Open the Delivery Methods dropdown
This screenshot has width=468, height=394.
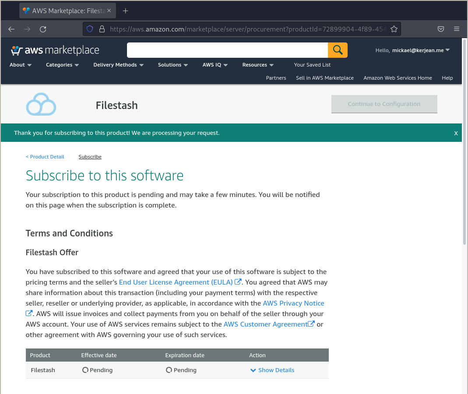[x=119, y=65]
